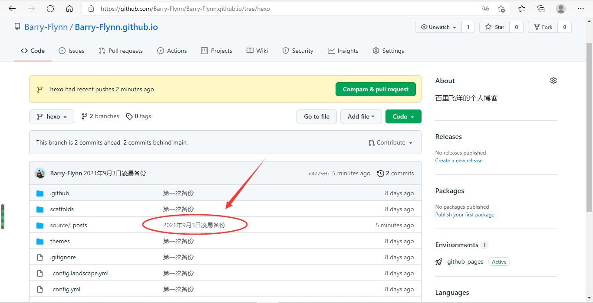Open the Favorites list icon

(522, 9)
